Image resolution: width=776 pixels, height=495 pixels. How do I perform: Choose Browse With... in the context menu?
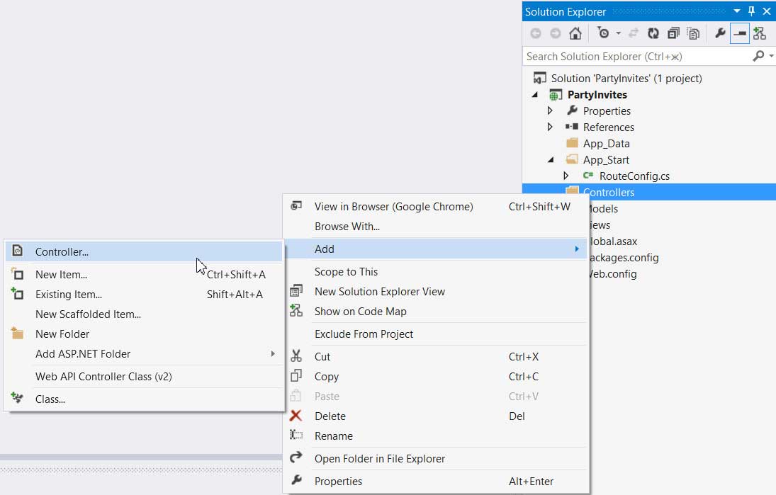pos(436,227)
